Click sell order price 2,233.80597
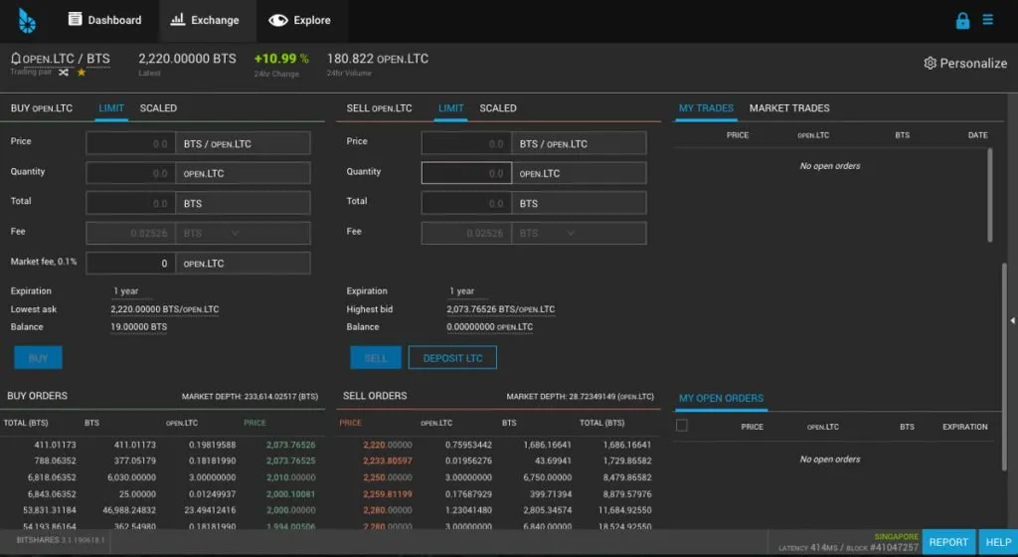This screenshot has height=557, width=1018. 388,461
